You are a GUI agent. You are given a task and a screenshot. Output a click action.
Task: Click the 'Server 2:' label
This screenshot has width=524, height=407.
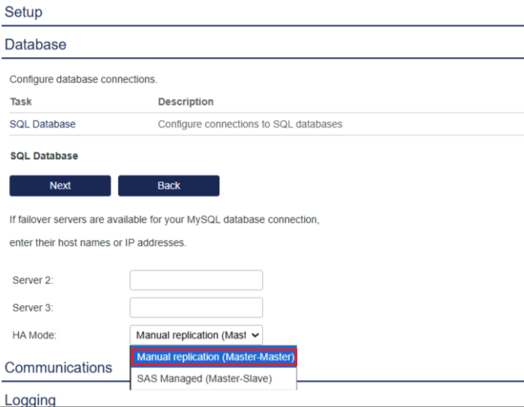pos(32,280)
